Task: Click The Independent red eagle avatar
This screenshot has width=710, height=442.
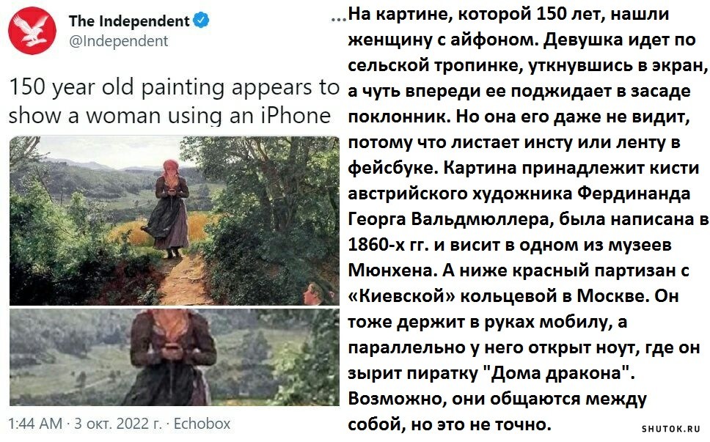Action: (32, 31)
